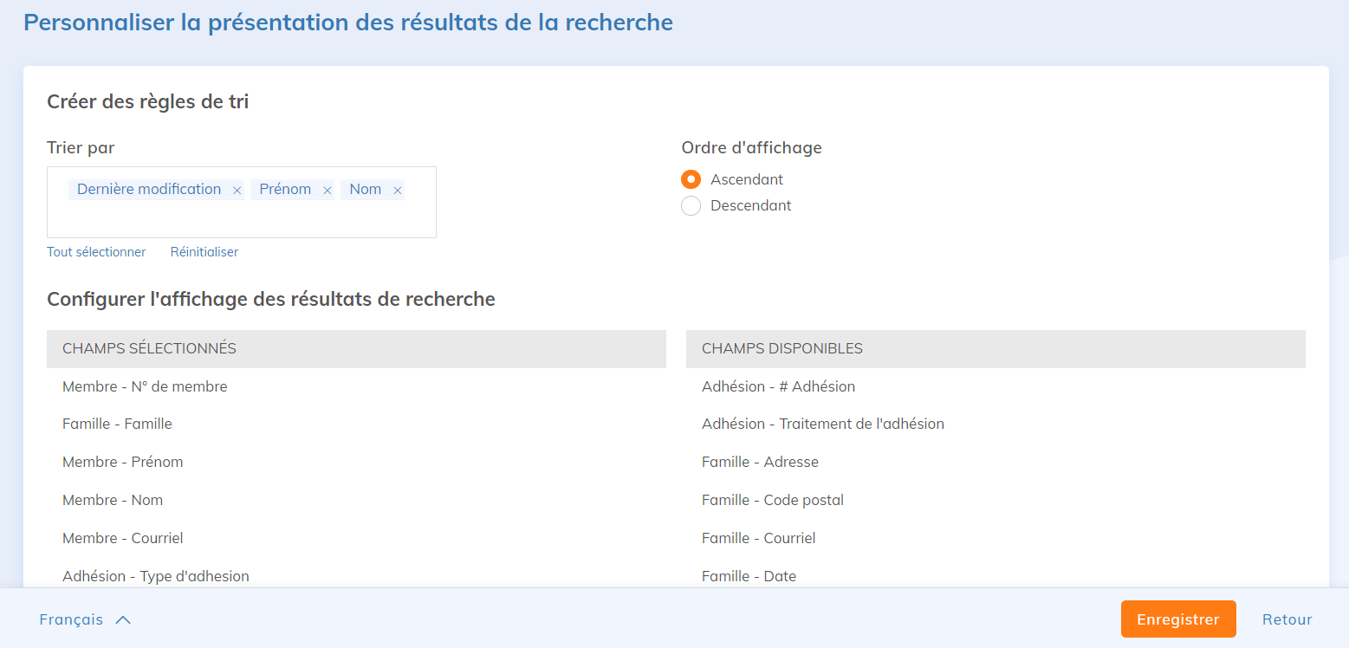1349x648 pixels.
Task: Click the chevron next to Français
Action: [x=123, y=619]
